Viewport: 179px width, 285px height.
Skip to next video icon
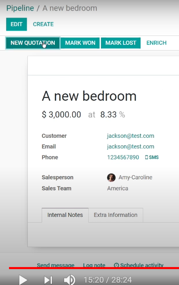coord(48,280)
